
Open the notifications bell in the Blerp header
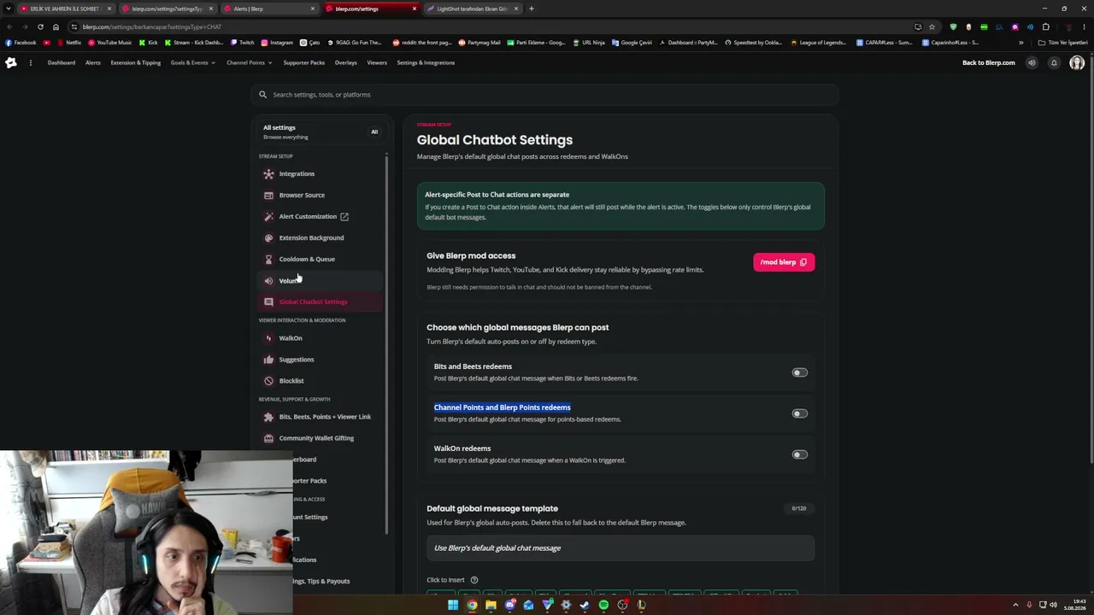pyautogui.click(x=1054, y=62)
